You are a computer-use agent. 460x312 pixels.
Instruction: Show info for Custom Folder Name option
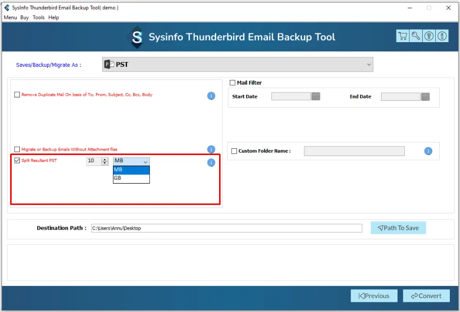tap(428, 151)
